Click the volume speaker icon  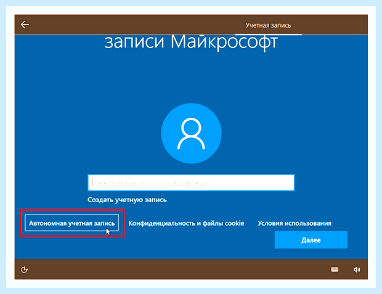coord(357,269)
